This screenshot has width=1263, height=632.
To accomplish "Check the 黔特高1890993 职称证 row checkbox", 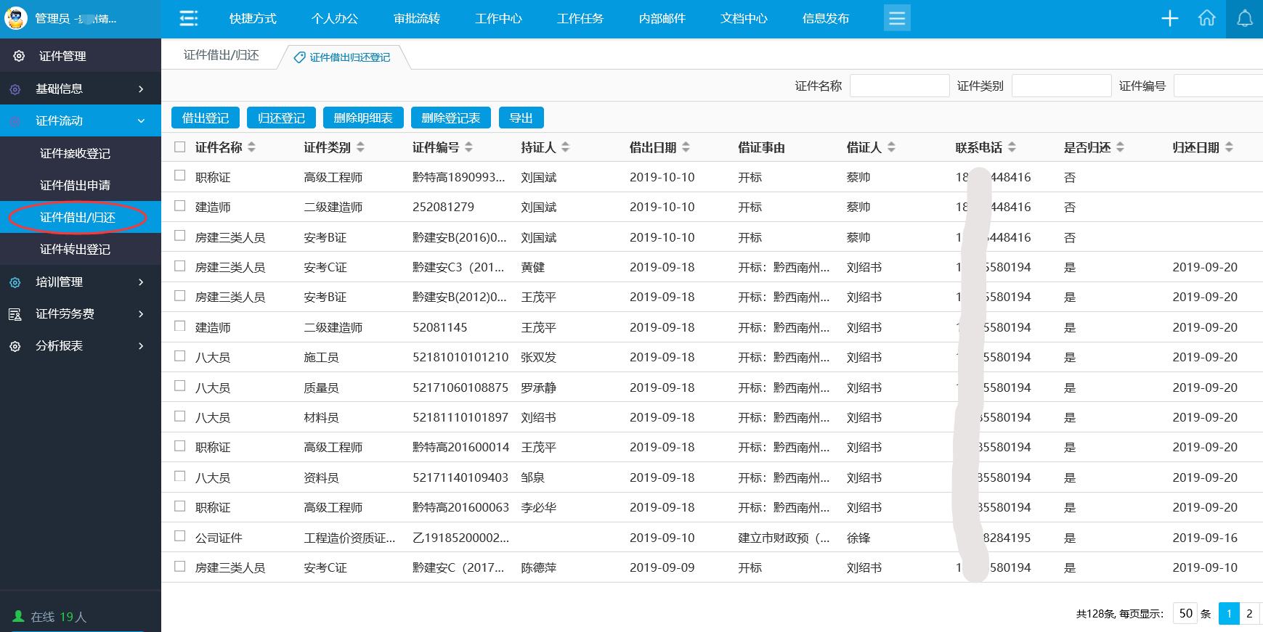I will pyautogui.click(x=180, y=175).
